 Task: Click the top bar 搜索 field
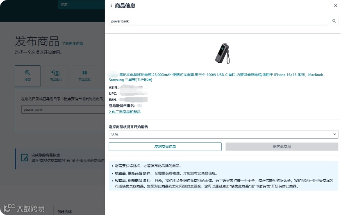(x=81, y=5)
